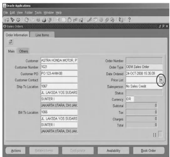170x157 pixels.
Task: Click the Subtotal field
Action: [x=141, y=105]
